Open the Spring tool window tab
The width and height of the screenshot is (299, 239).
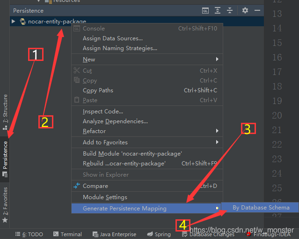159,234
